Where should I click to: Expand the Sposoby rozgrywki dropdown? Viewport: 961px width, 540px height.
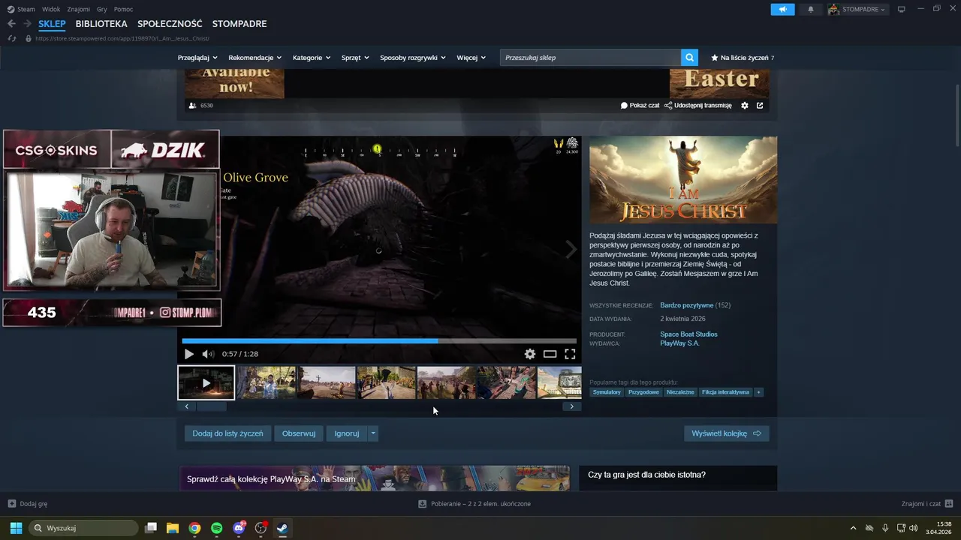413,58
